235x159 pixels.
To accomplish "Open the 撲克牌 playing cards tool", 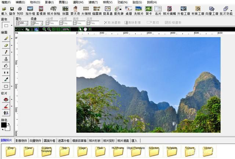I will pos(119,11).
